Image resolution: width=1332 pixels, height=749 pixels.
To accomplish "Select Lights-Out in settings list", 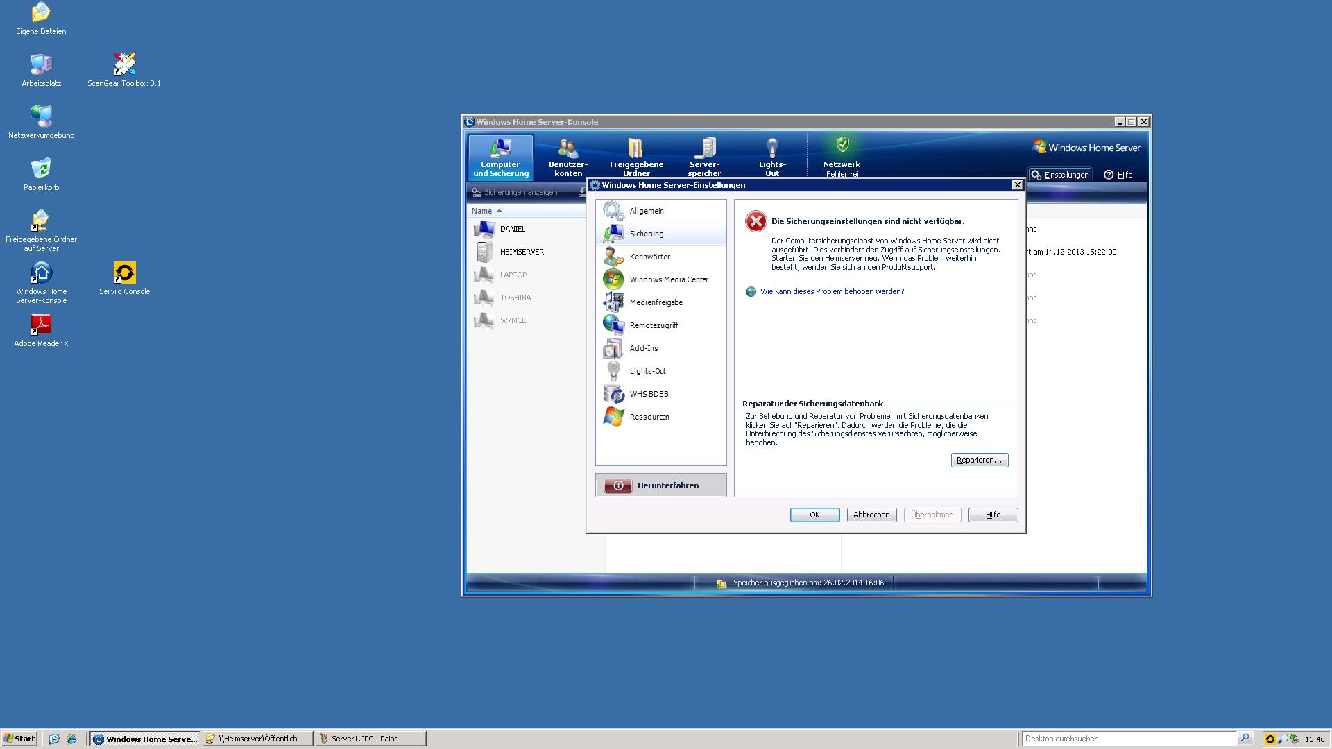I will click(x=660, y=371).
